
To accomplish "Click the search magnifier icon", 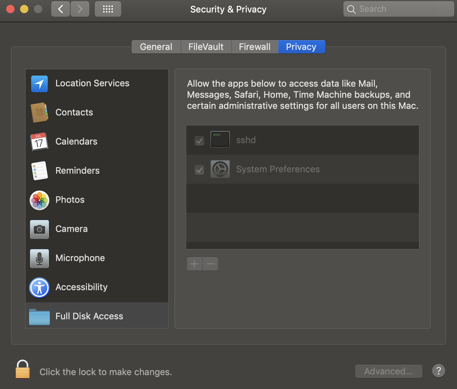I will pos(351,9).
